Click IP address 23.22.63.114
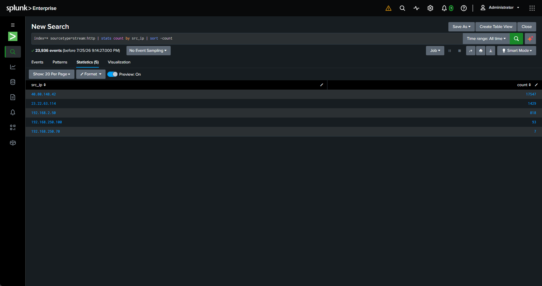542x286 pixels. tap(44, 104)
